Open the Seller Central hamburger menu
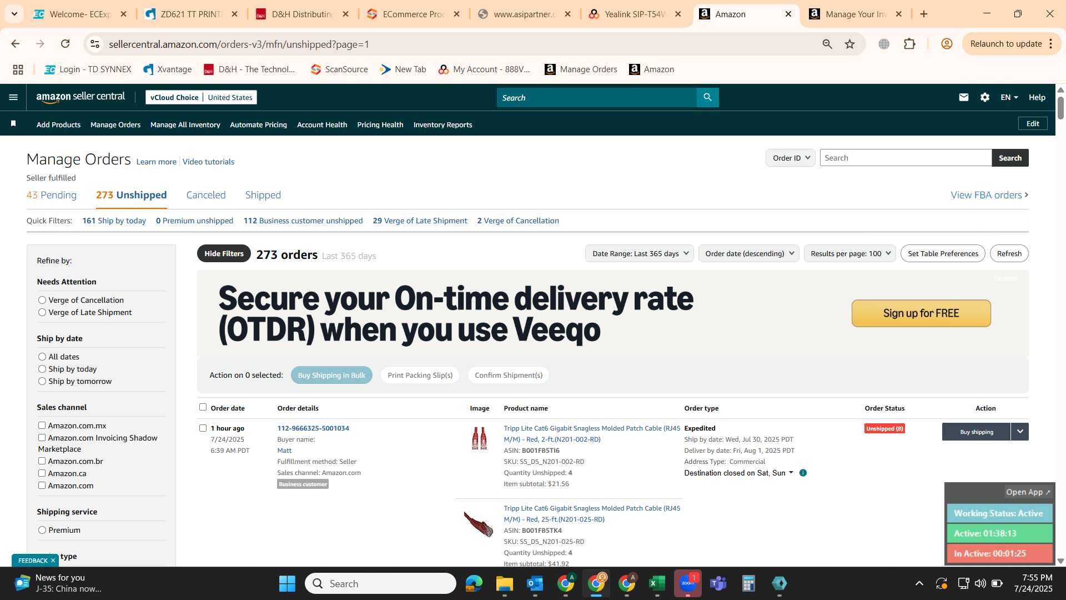Image resolution: width=1066 pixels, height=600 pixels. 13,97
